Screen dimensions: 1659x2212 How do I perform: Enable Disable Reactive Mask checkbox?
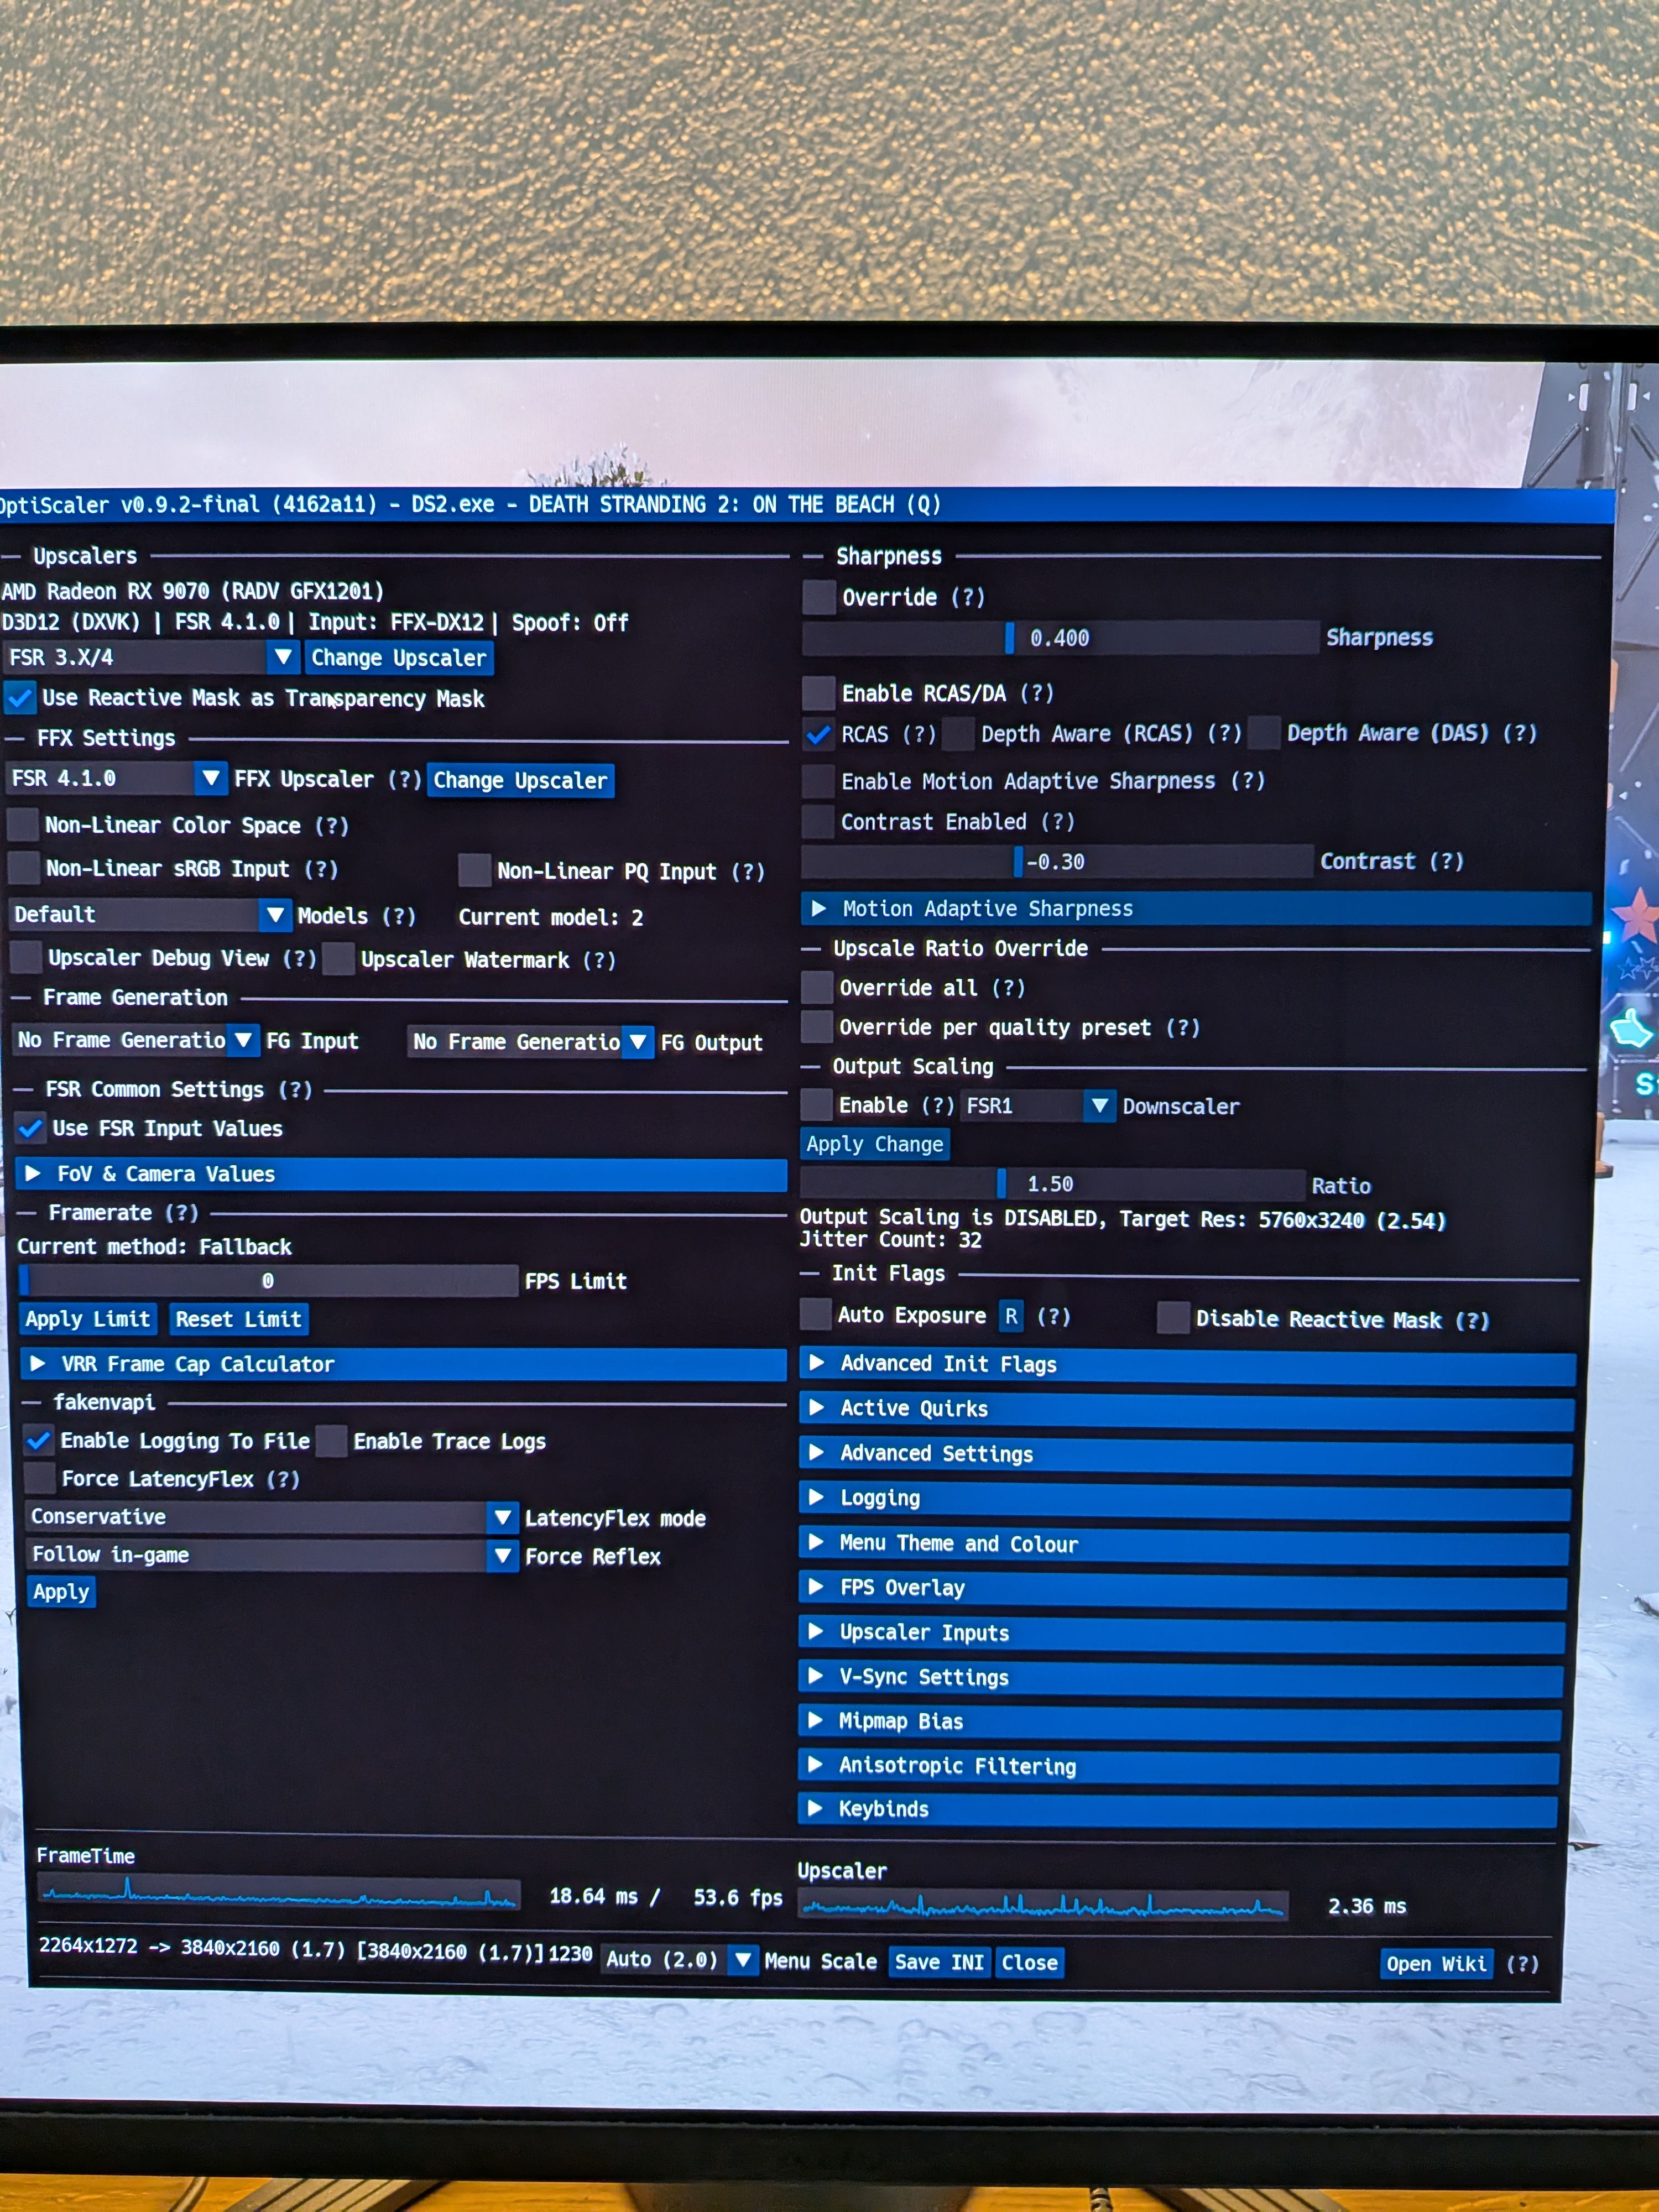[x=1174, y=1318]
